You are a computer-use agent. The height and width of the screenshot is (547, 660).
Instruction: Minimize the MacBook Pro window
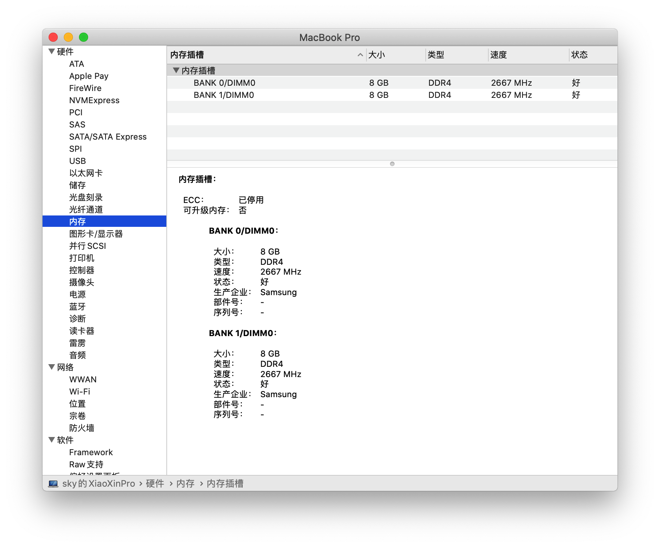coord(68,37)
